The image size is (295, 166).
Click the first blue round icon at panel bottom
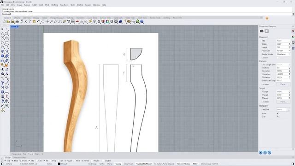point(261,153)
